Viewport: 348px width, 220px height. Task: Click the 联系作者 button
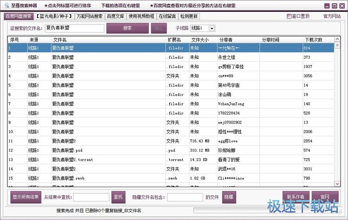(296, 197)
